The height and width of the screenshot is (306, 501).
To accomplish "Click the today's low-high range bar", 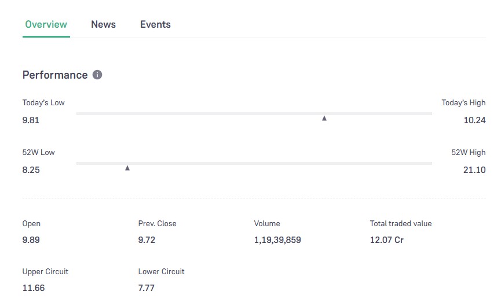I will (x=254, y=113).
